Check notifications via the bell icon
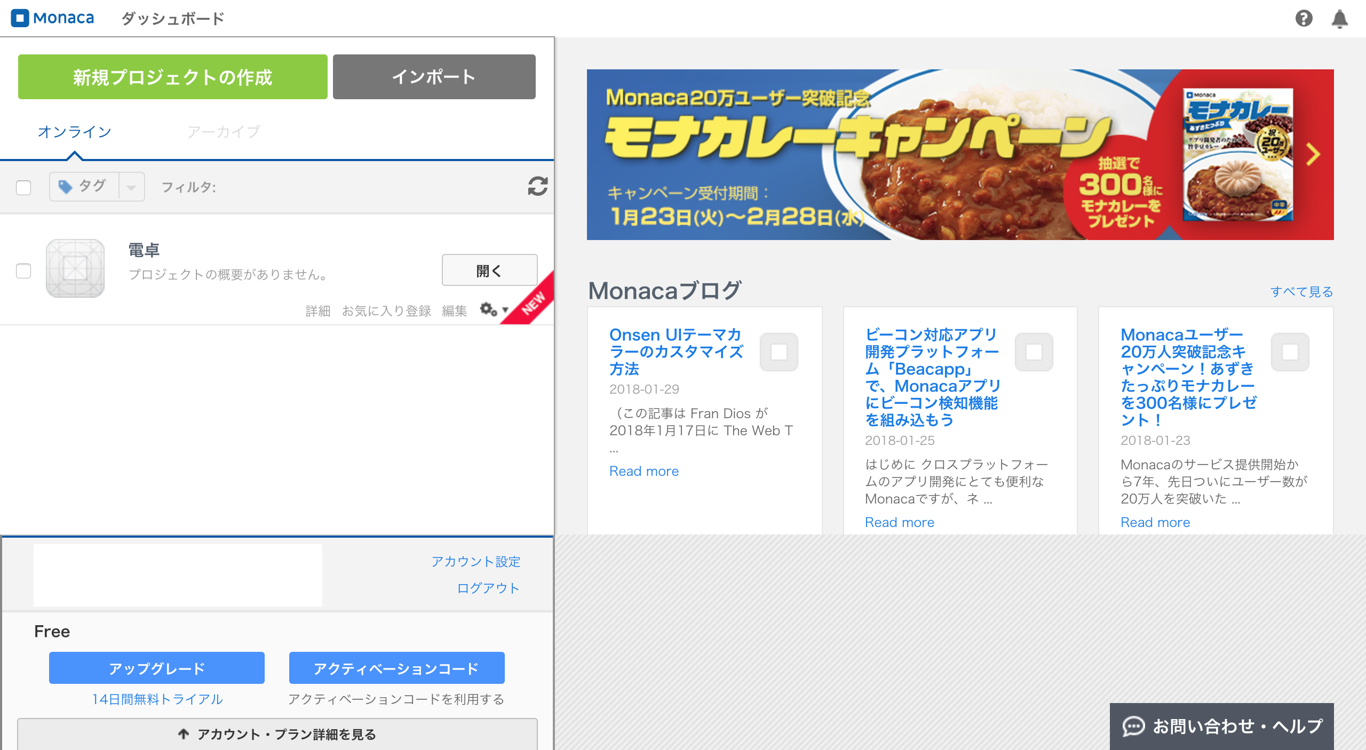 1340,19
